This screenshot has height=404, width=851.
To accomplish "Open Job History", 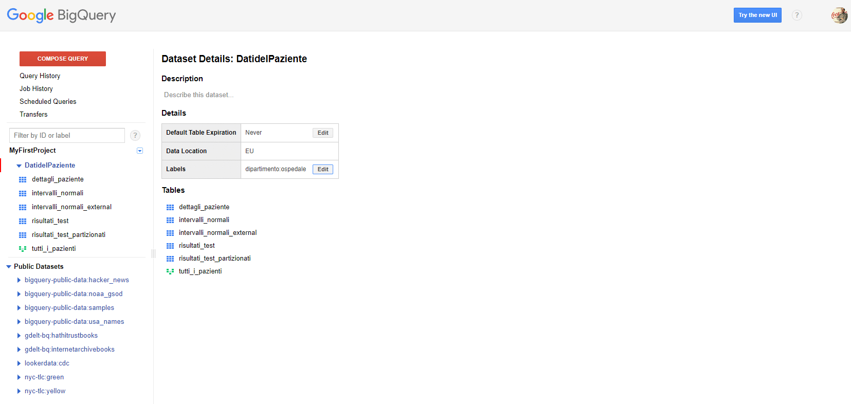I will point(36,88).
